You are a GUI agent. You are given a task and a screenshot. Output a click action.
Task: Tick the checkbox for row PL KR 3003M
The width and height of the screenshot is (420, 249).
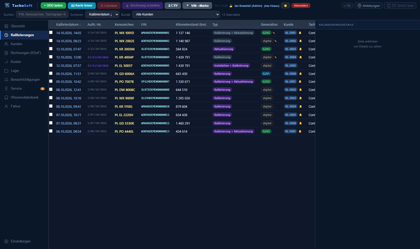coord(51,49)
